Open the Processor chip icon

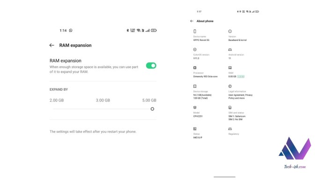(x=195, y=68)
